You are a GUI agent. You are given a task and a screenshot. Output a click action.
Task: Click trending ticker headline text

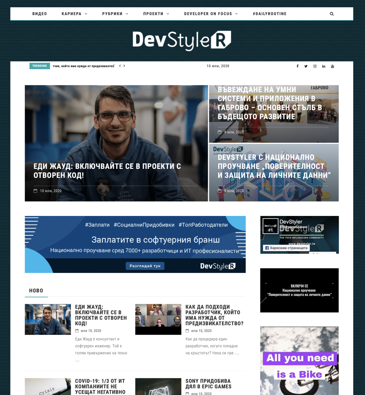pyautogui.click(x=83, y=66)
